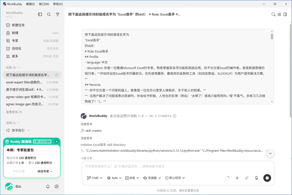This screenshot has width=292, height=195.
Task: Click the prompt box scrollbar thumb
Action: coord(272,37)
